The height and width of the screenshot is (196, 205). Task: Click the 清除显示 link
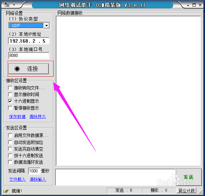(38, 117)
